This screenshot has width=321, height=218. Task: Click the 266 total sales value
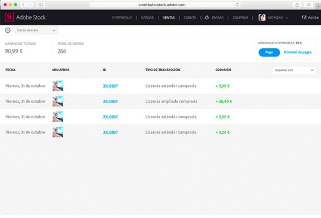point(62,51)
